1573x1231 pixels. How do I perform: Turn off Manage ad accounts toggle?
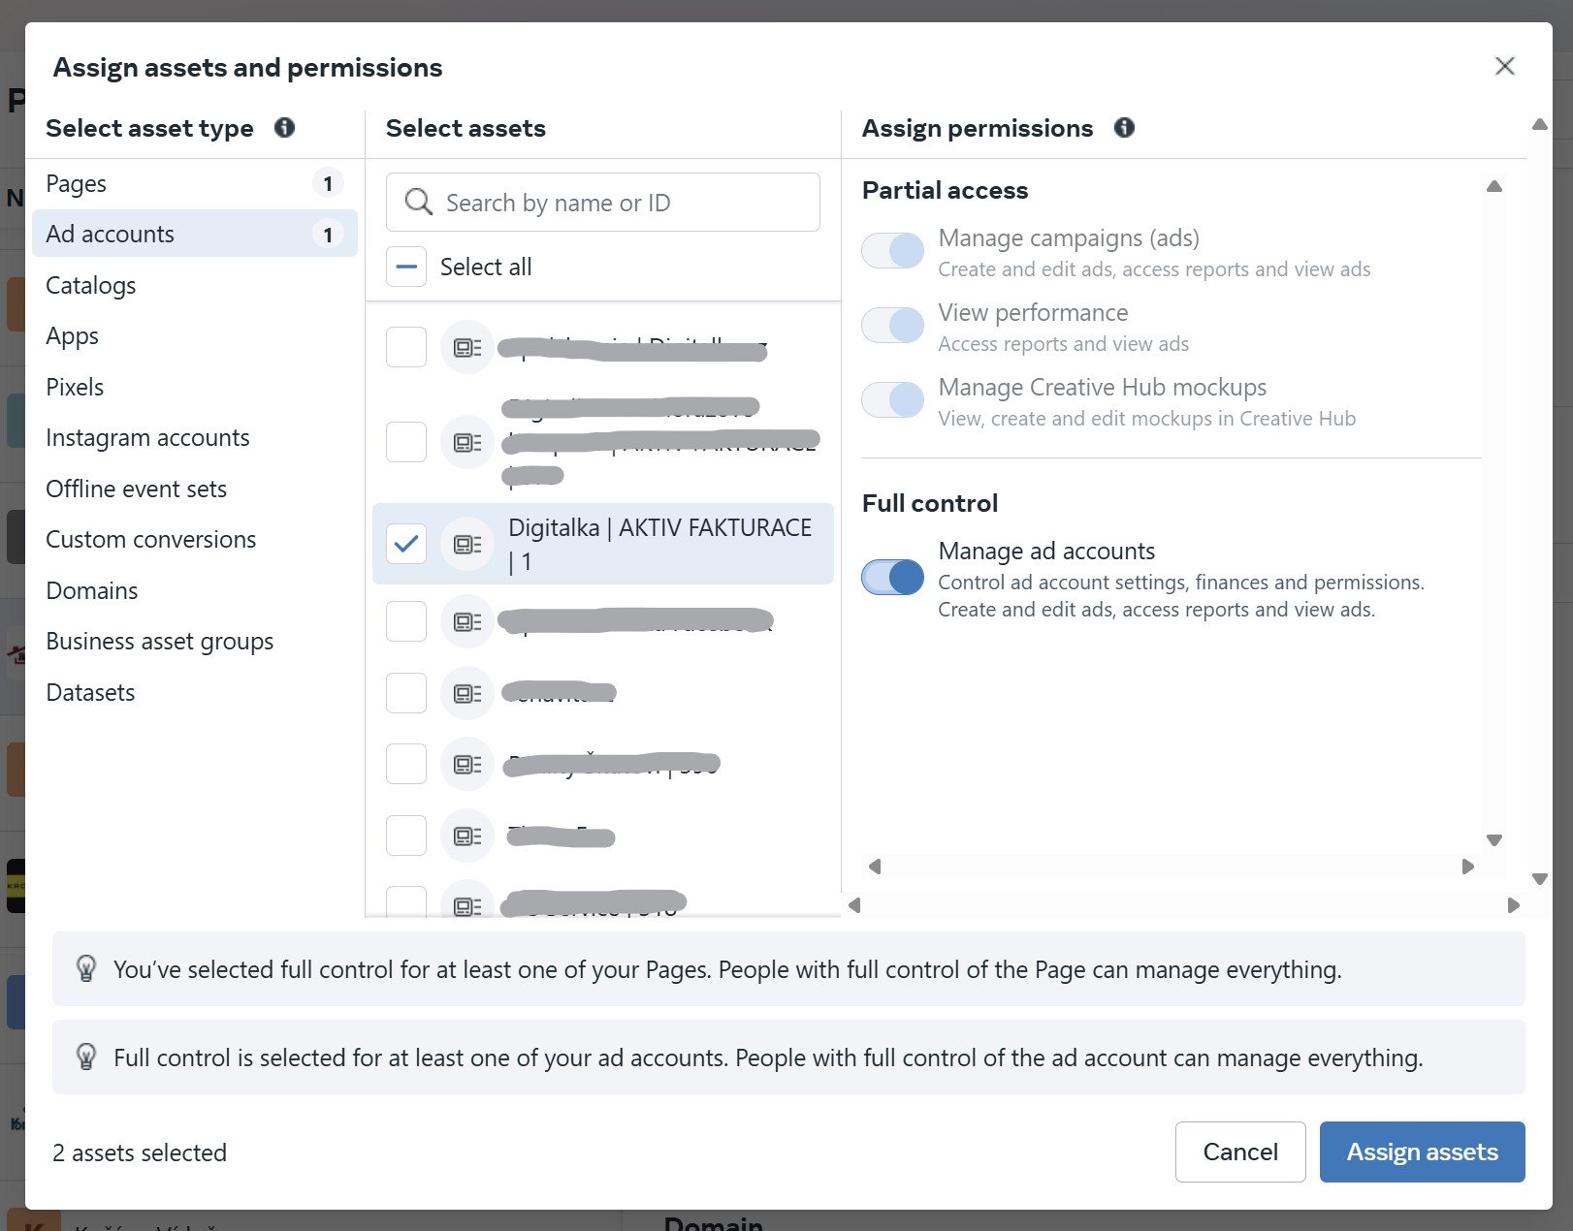892,578
